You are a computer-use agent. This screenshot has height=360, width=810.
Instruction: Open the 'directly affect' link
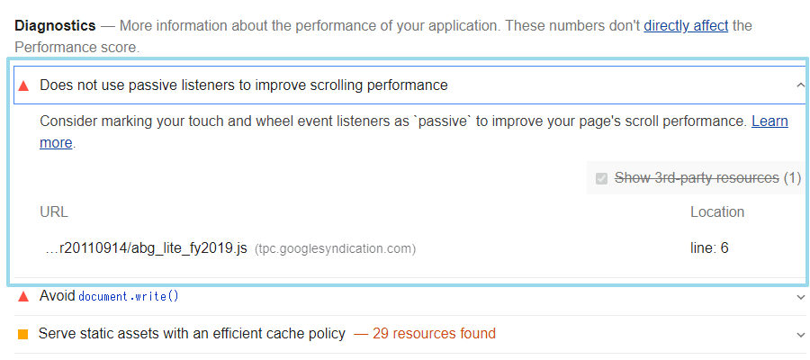pos(686,25)
